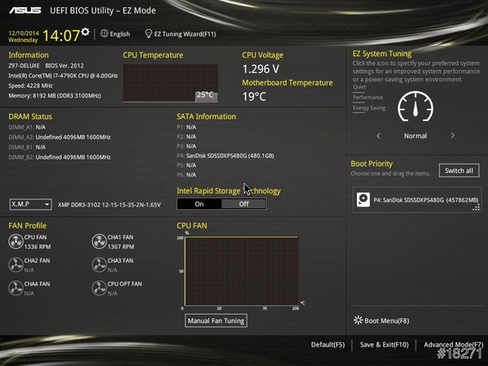Click the 25°C CPU temperature readout
The width and height of the screenshot is (488, 366).
pyautogui.click(x=205, y=94)
